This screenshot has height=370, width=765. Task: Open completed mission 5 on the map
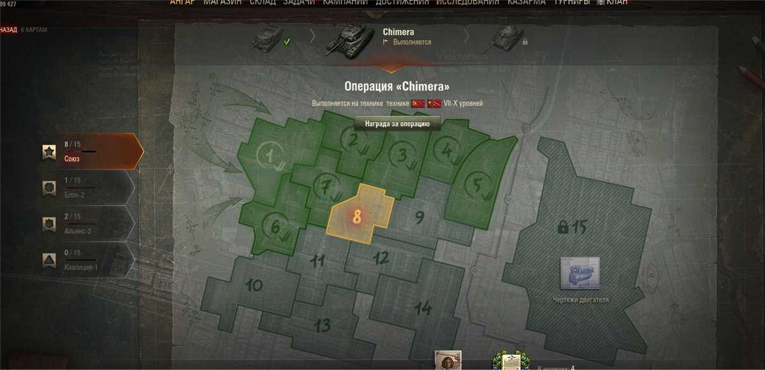point(478,185)
